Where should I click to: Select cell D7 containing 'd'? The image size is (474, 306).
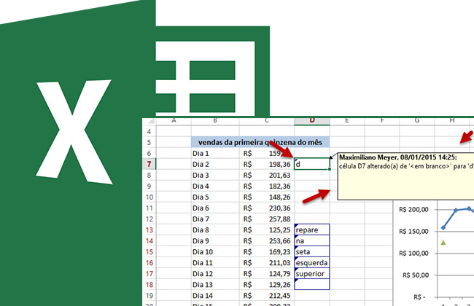[x=311, y=164]
